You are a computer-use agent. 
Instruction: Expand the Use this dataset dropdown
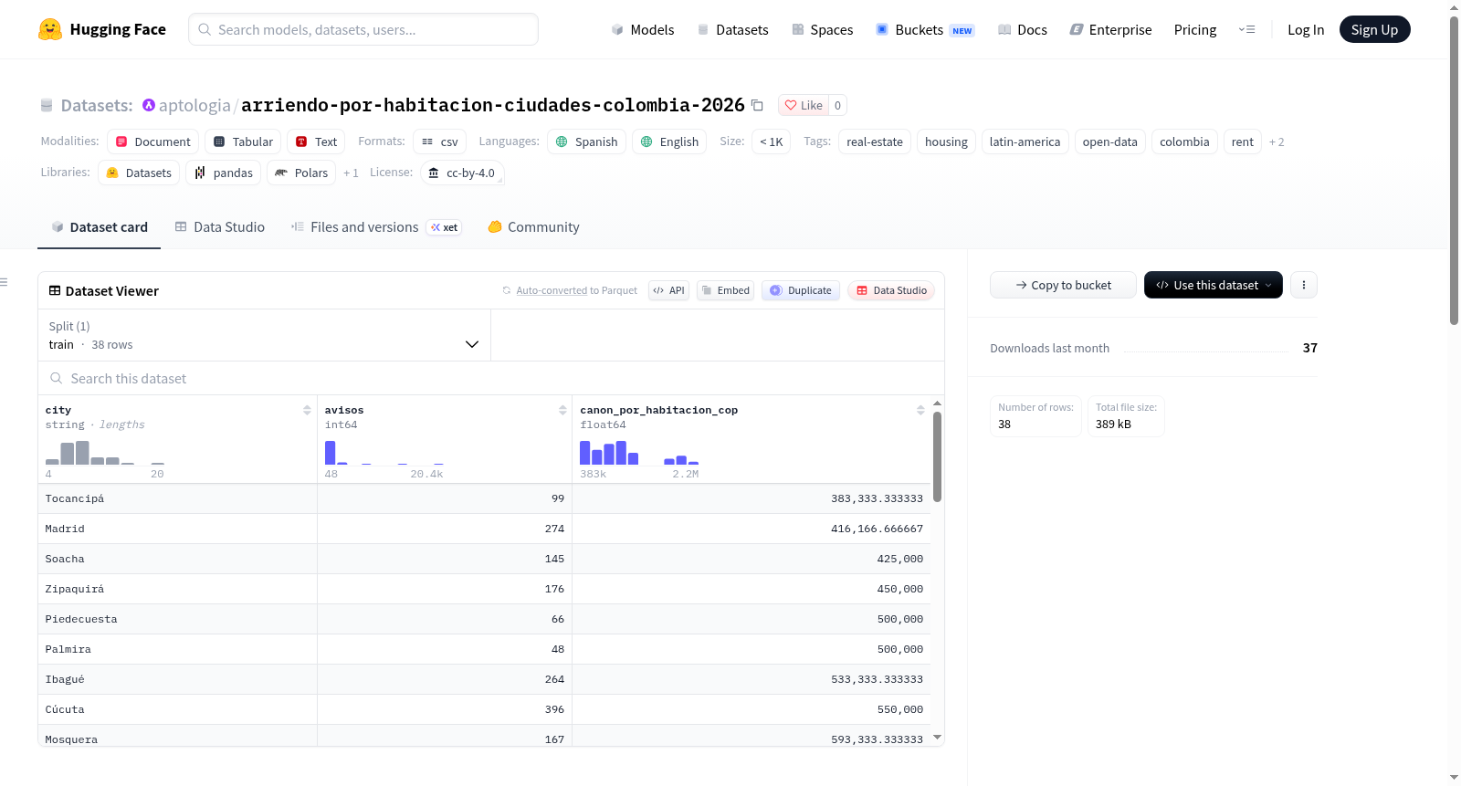pyautogui.click(x=1213, y=285)
